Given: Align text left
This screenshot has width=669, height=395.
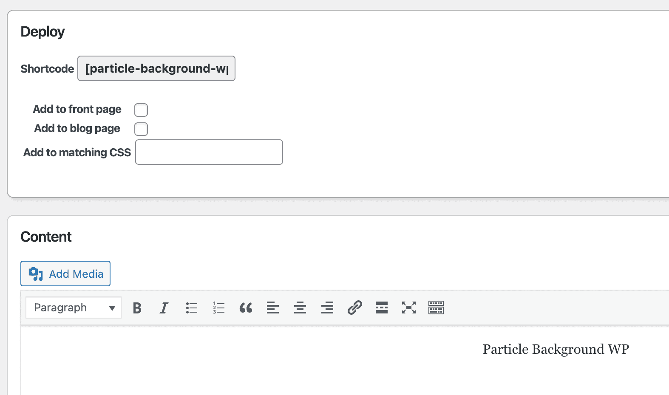Looking at the screenshot, I should [x=273, y=308].
